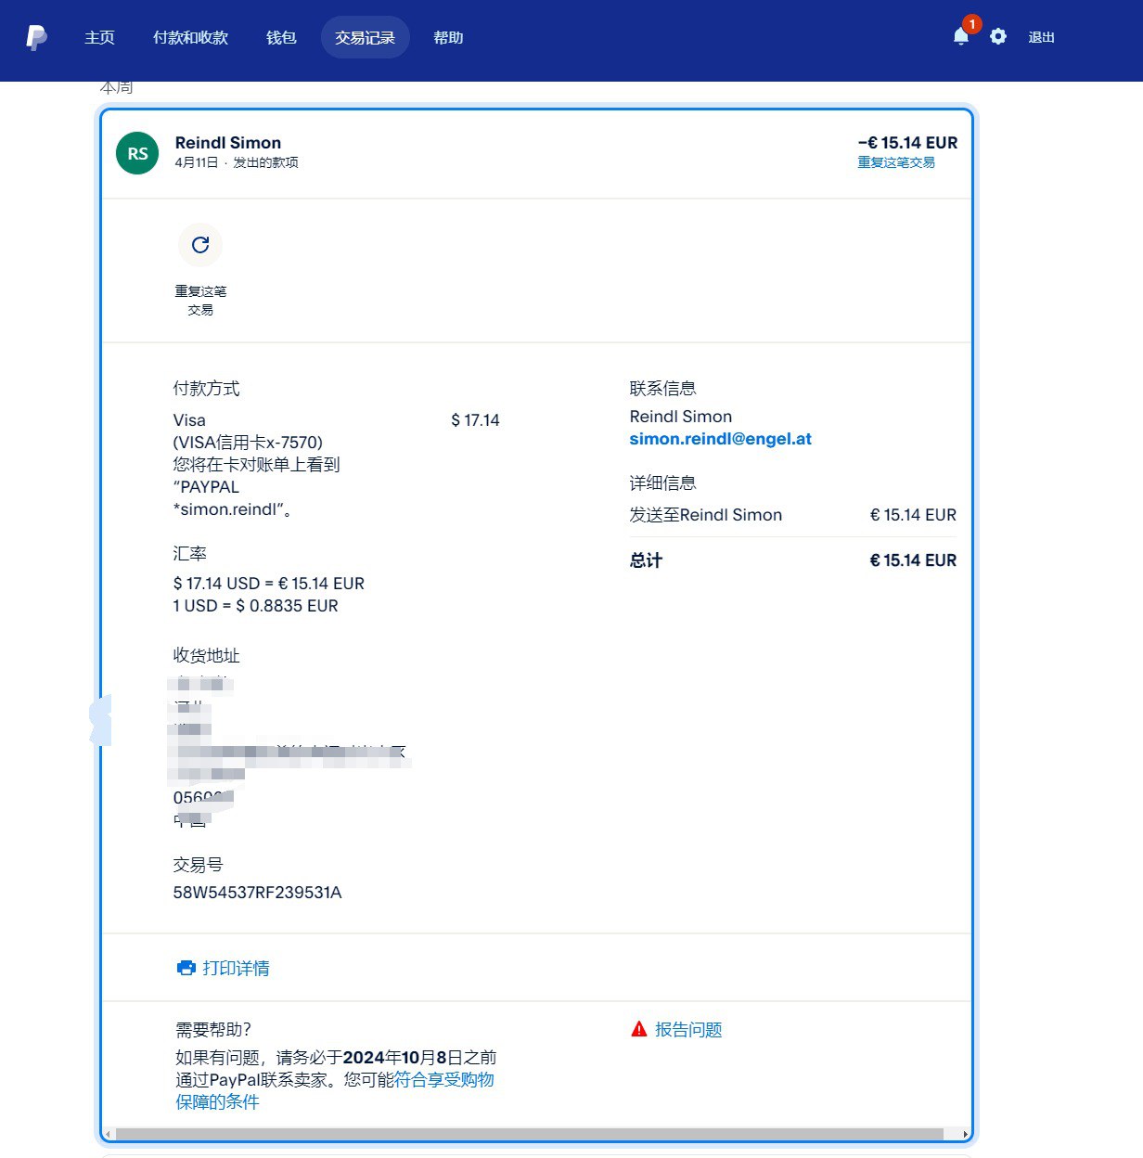Open the simon.reindl@engel.at email link
This screenshot has width=1143, height=1158.
tap(720, 439)
